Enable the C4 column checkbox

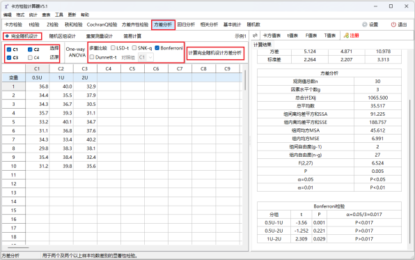point(30,58)
